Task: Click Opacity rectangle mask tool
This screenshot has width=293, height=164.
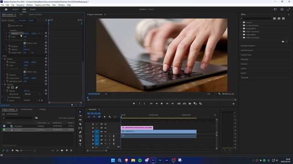Action: 12,87
